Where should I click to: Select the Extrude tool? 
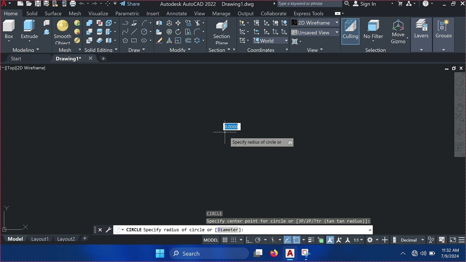click(x=29, y=30)
